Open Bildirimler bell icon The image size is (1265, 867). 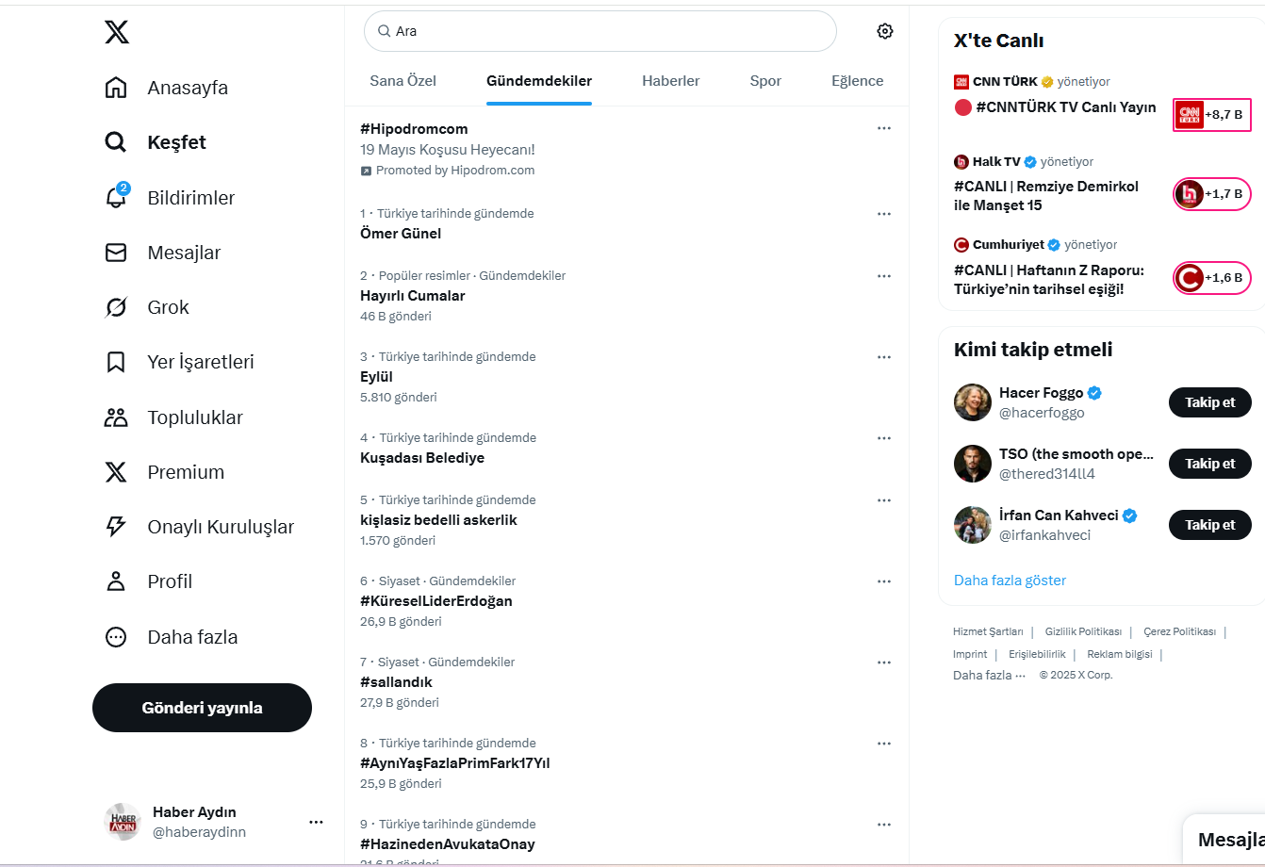click(116, 198)
